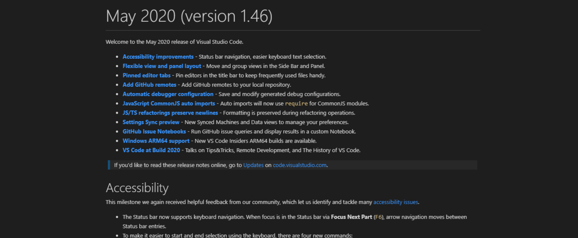Click 'Status bar navigation, easier keyboard text selection' text

click(263, 57)
